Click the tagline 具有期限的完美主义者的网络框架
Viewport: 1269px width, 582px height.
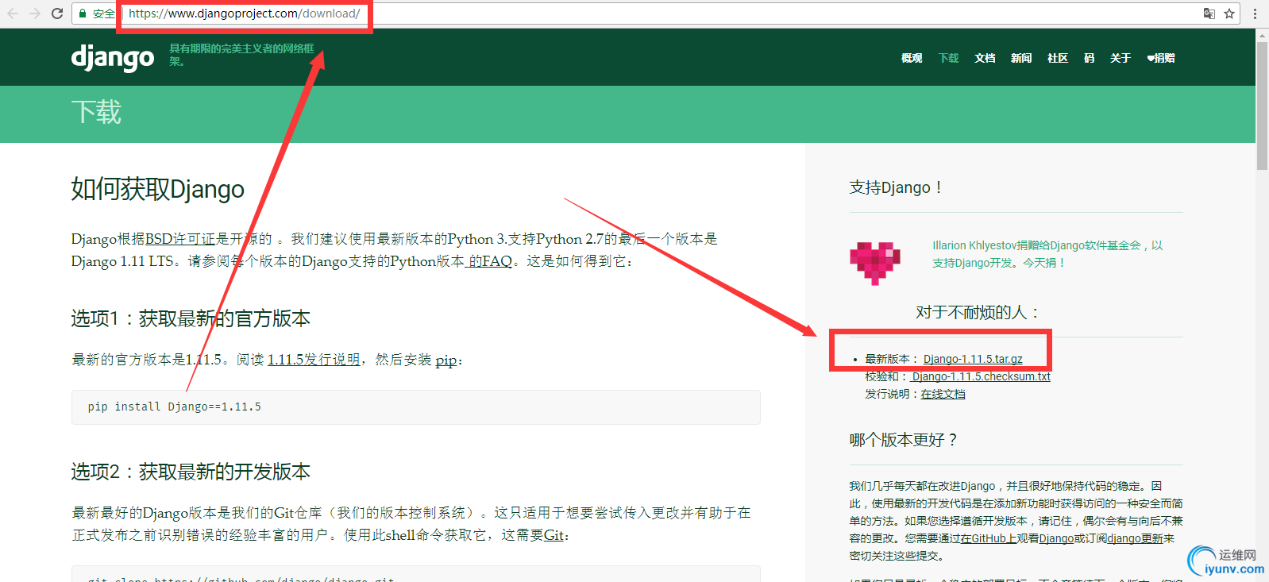pos(241,54)
